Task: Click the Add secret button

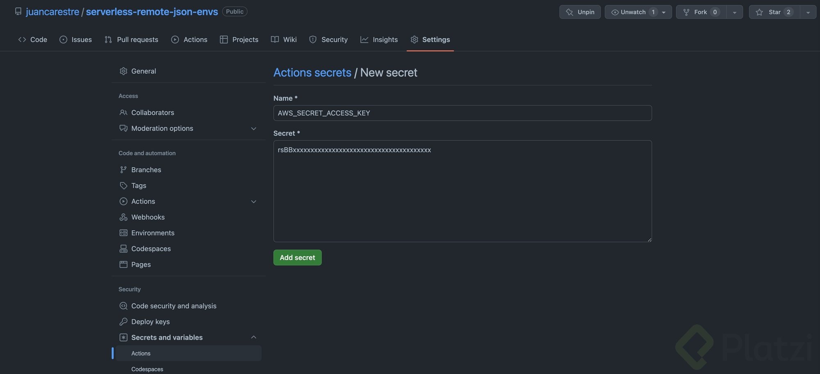Action: pyautogui.click(x=298, y=258)
